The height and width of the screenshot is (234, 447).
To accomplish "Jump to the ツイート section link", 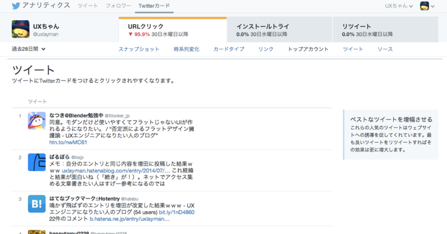I will (353, 49).
